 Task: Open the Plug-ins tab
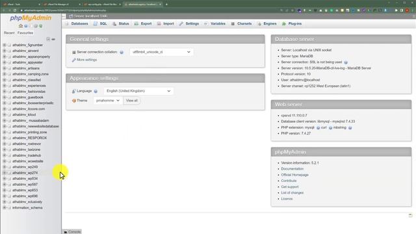click(292, 23)
